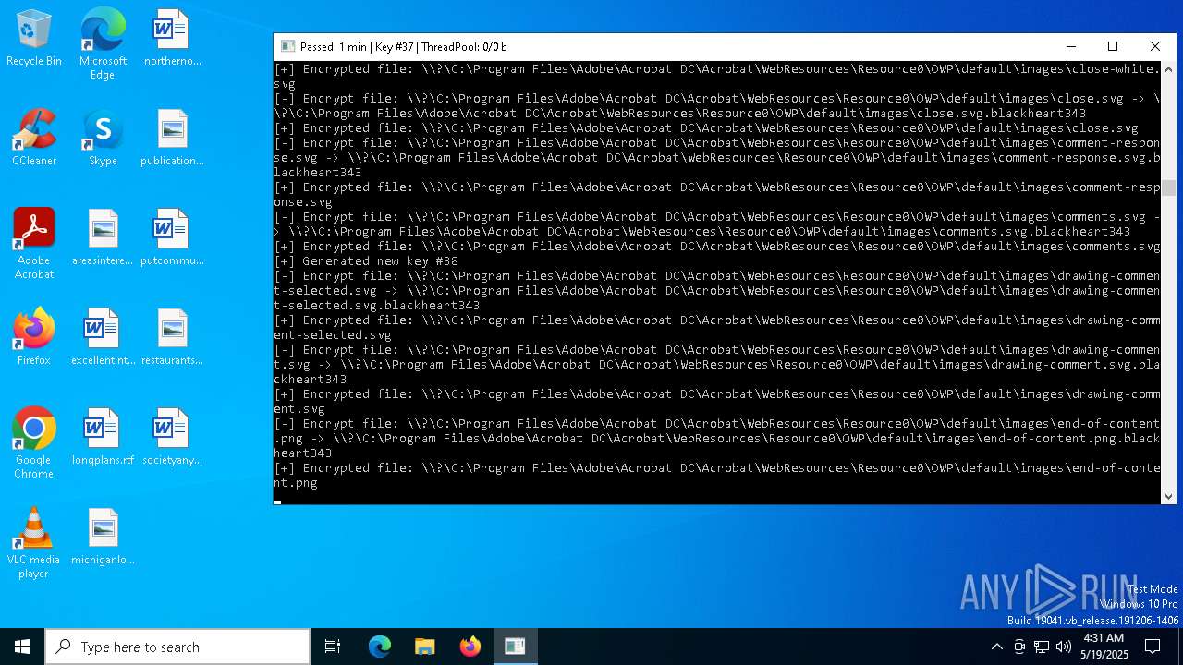This screenshot has width=1183, height=665.
Task: Select the areasintere... image file icon
Action: coord(103,237)
